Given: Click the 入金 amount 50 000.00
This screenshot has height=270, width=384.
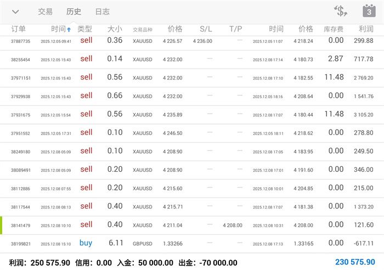Looking at the screenshot, I should pyautogui.click(x=156, y=263).
